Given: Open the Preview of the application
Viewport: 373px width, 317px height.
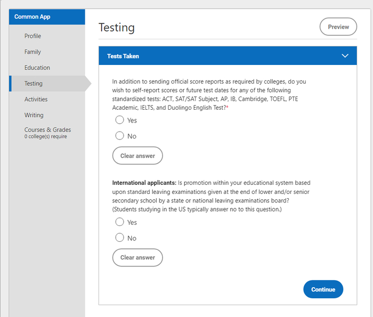Looking at the screenshot, I should point(338,27).
